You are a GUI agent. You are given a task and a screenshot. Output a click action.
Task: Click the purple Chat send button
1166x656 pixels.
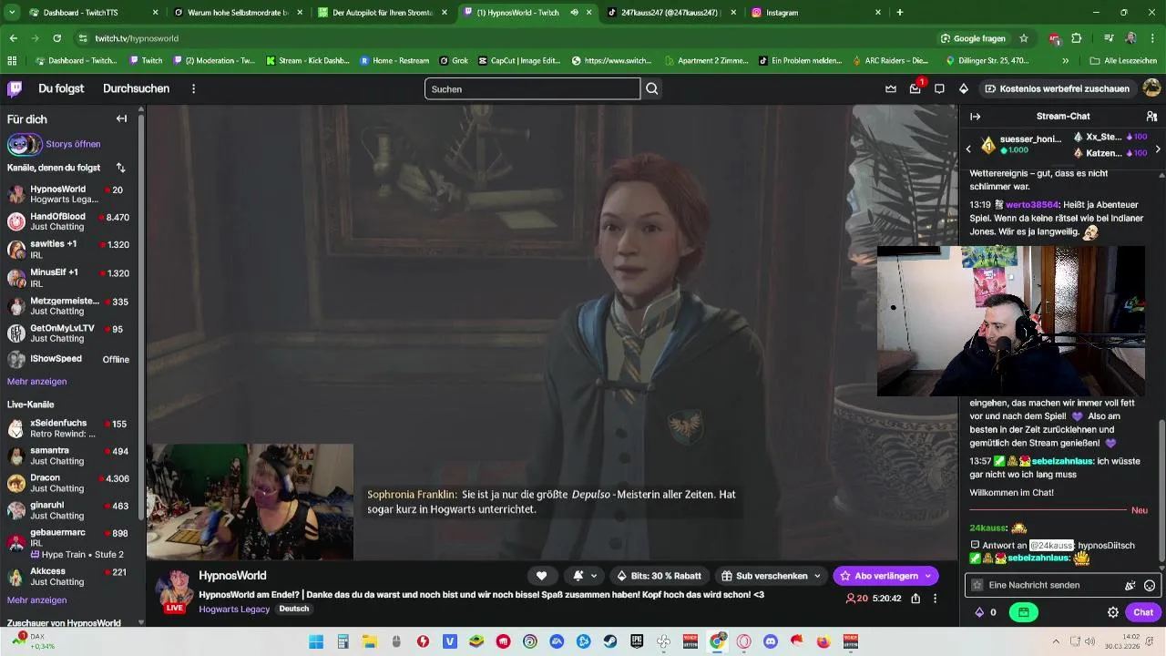point(1143,612)
